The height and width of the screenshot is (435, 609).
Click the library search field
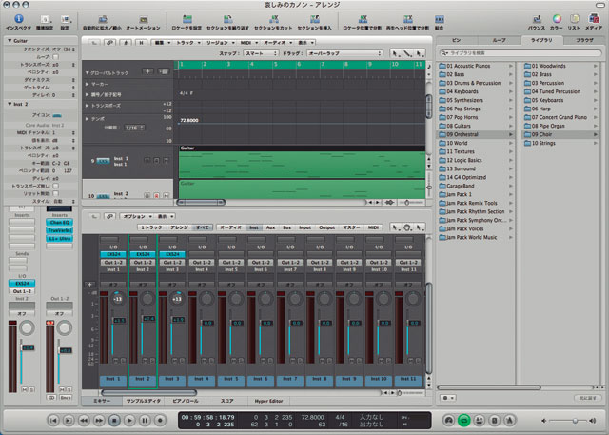click(521, 52)
